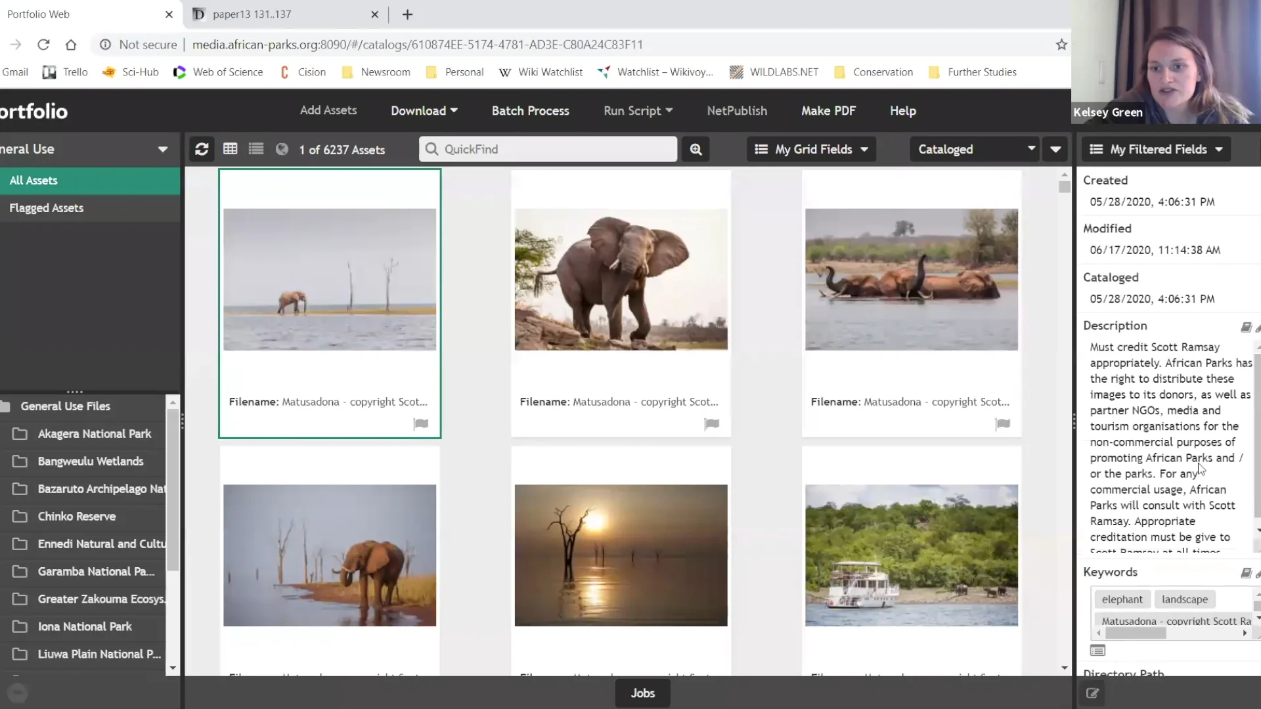
Task: Click the keywords list icon below keyword tags
Action: (1098, 650)
